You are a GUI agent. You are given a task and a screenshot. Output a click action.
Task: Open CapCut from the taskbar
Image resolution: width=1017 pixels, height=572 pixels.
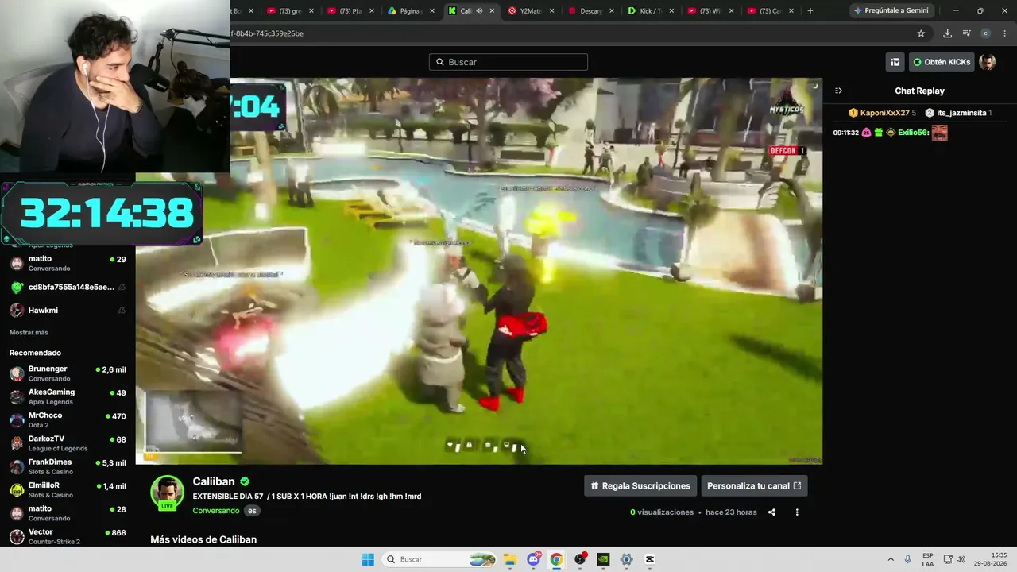pyautogui.click(x=650, y=559)
